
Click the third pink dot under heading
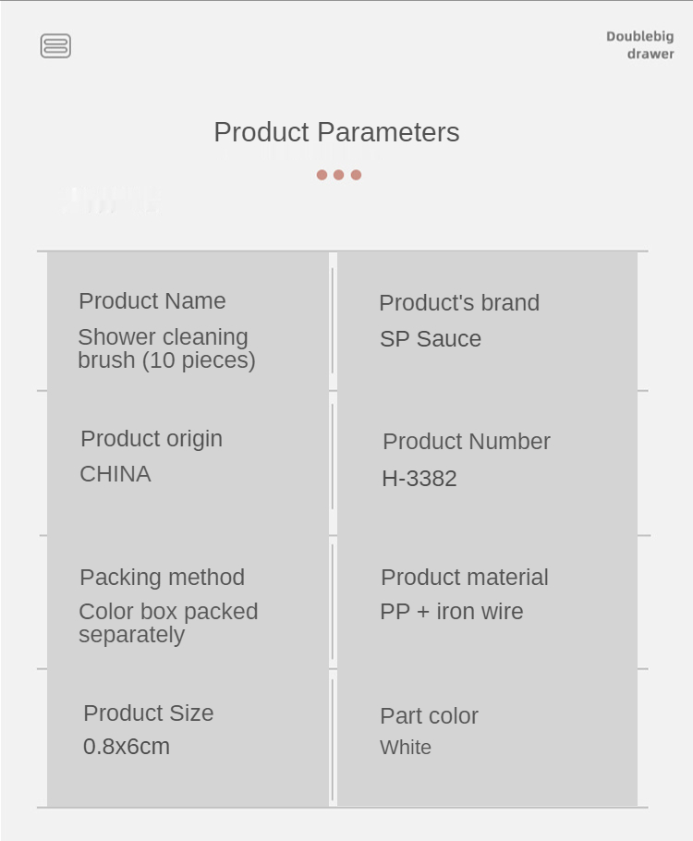pyautogui.click(x=356, y=175)
